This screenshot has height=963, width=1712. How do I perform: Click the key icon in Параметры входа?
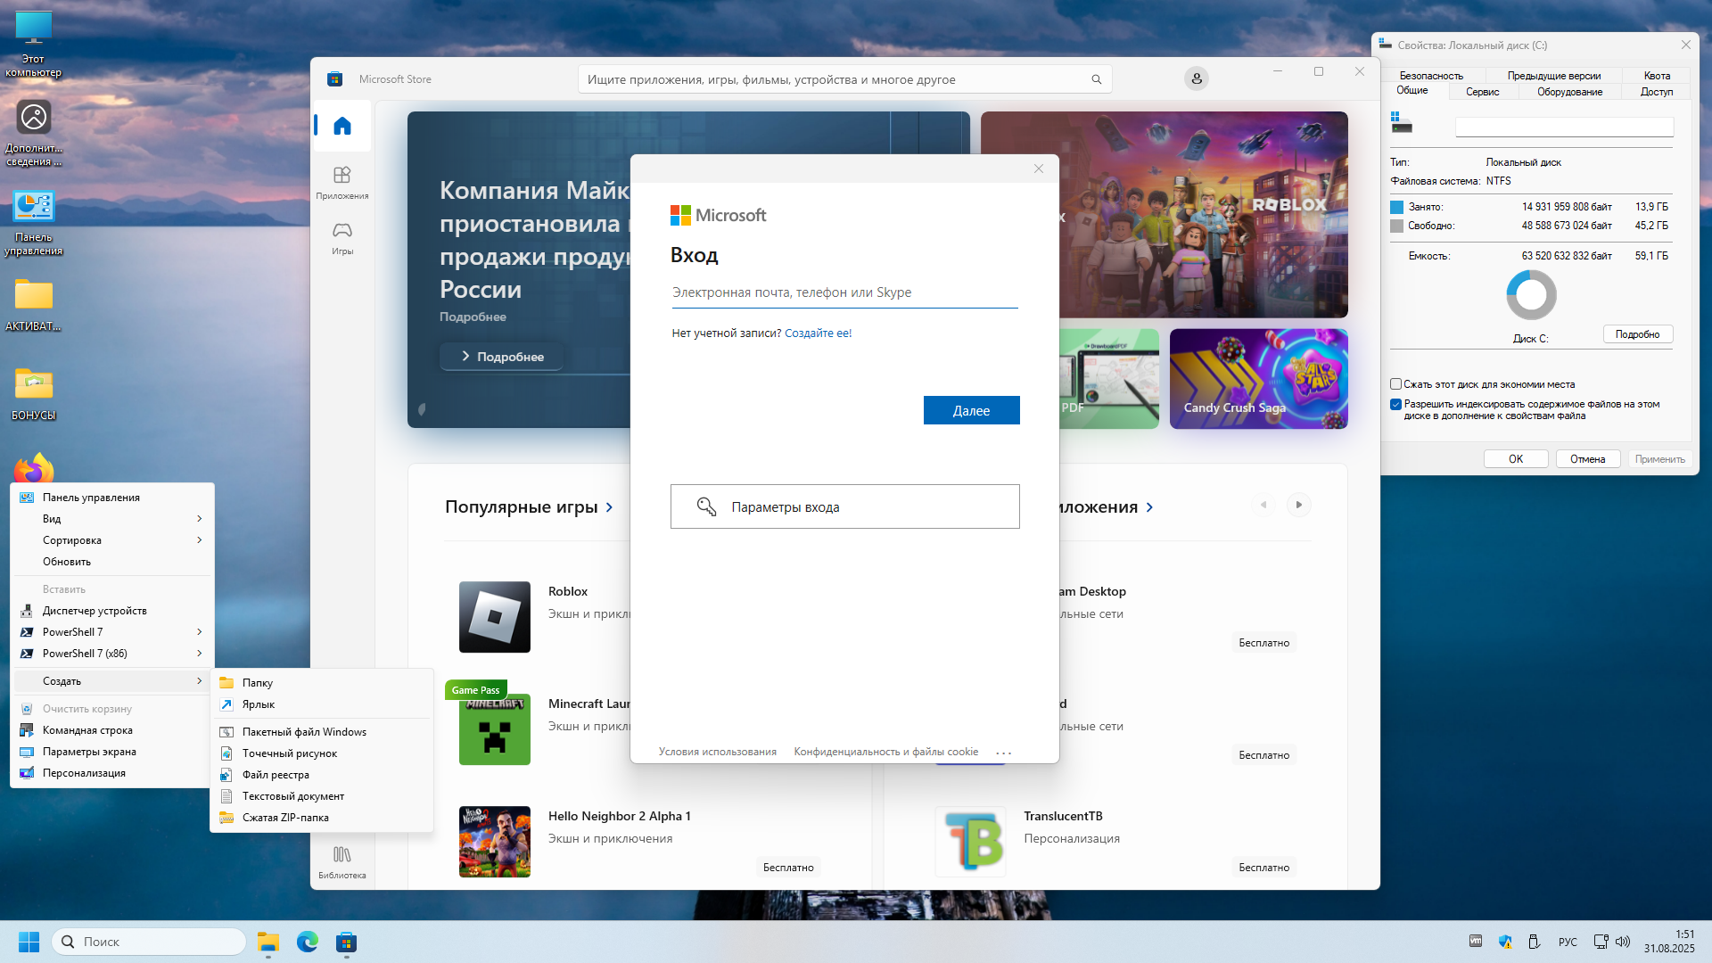(x=706, y=506)
